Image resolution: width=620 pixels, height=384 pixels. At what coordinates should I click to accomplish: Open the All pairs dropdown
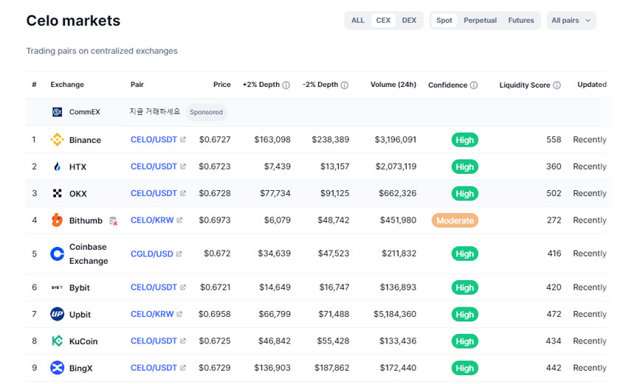pyautogui.click(x=571, y=21)
